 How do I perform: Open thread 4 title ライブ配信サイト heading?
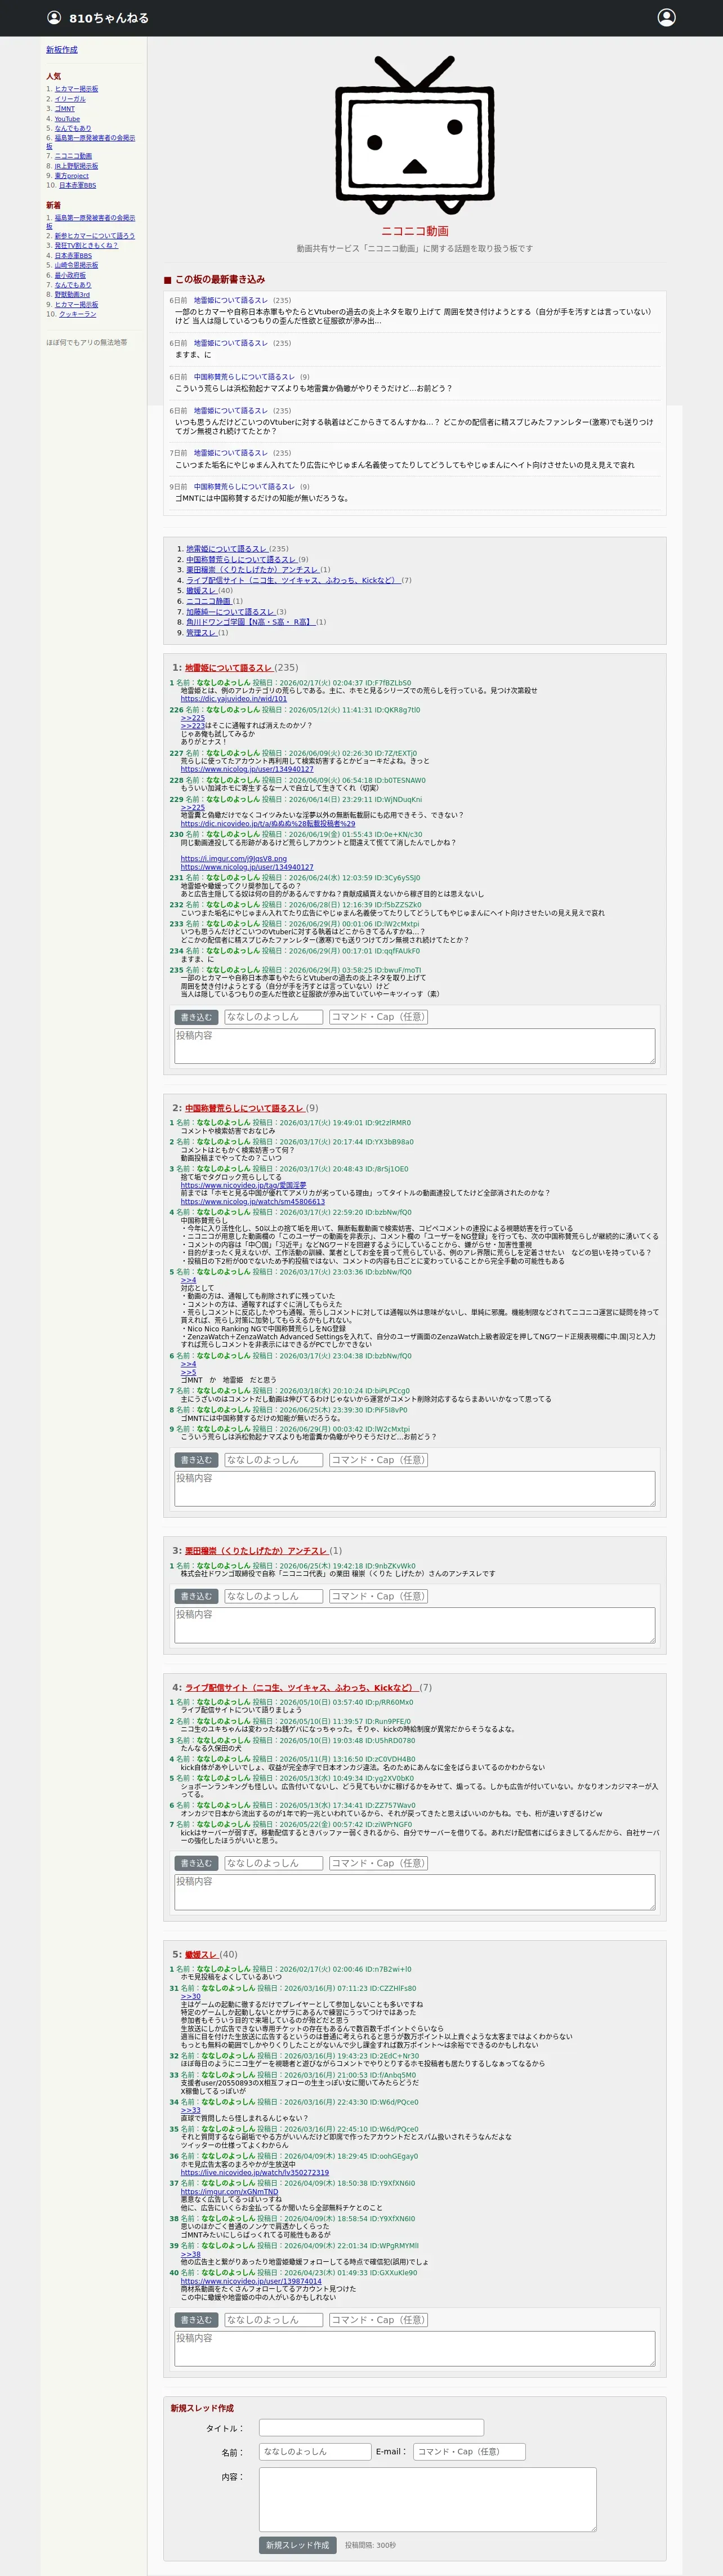point(301,1687)
